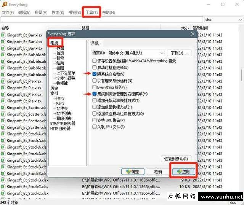
Task: Enable 关联 EFU 文件(S) checkbox
Action: click(95, 127)
